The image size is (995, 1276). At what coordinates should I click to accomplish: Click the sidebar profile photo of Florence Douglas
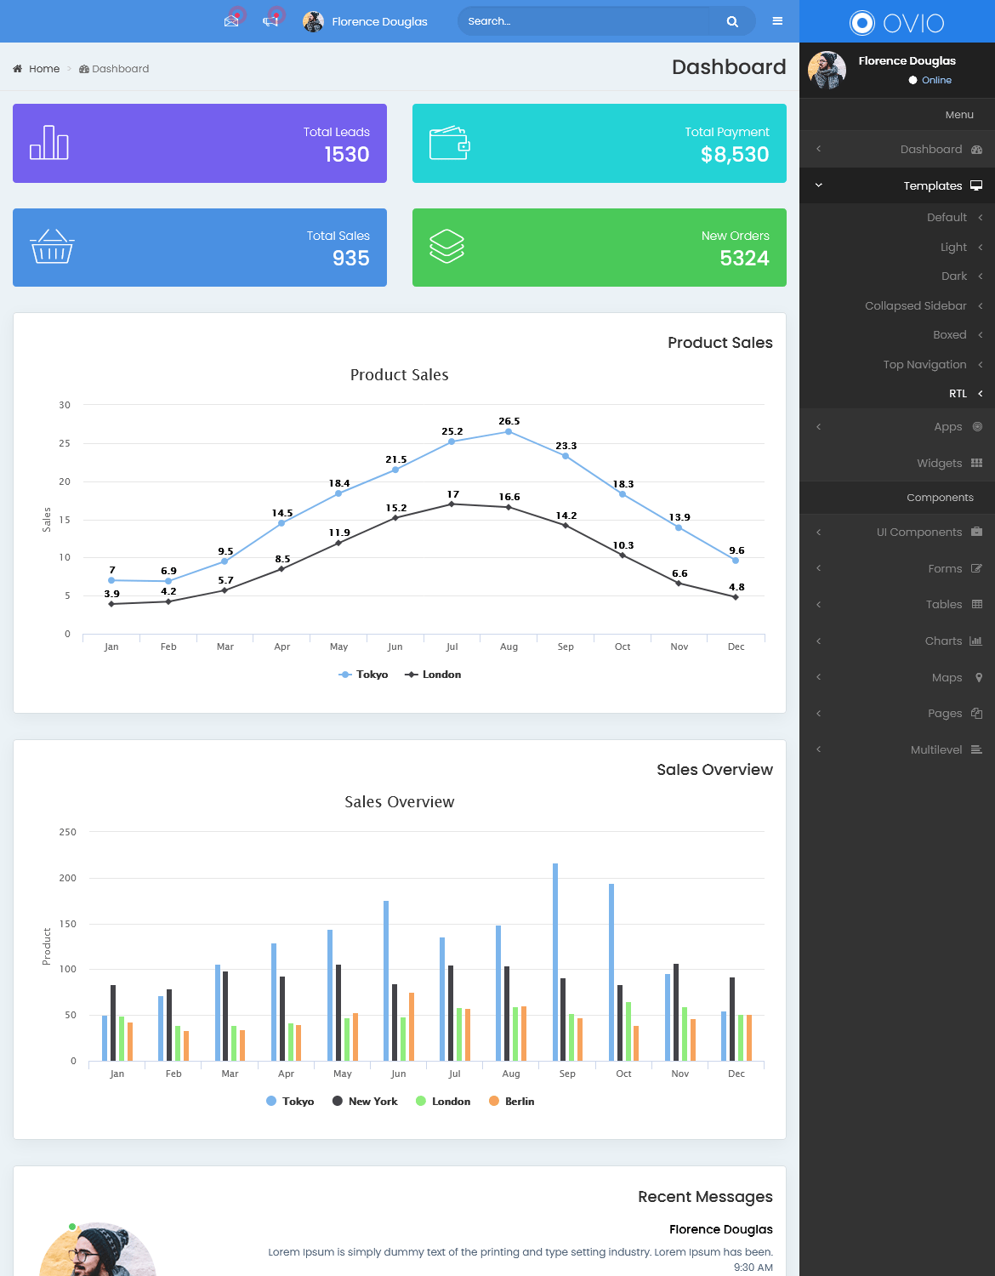coord(827,70)
